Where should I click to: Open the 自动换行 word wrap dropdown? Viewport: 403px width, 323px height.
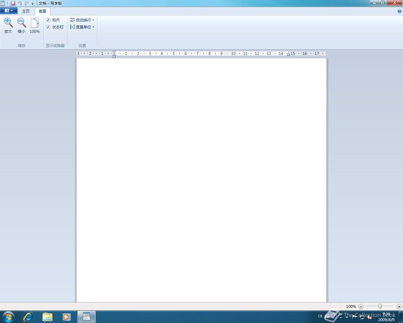click(x=82, y=20)
